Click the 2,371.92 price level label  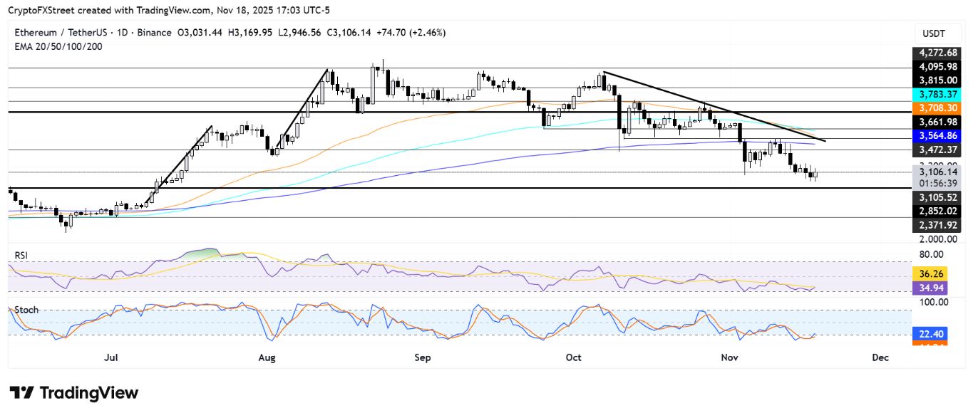pos(938,225)
